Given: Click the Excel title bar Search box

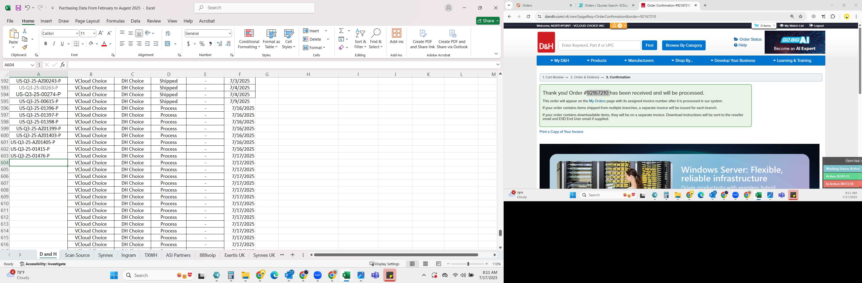Looking at the screenshot, I should pos(254,8).
